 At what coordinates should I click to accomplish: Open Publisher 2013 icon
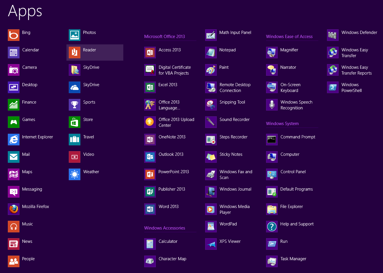coord(150,192)
